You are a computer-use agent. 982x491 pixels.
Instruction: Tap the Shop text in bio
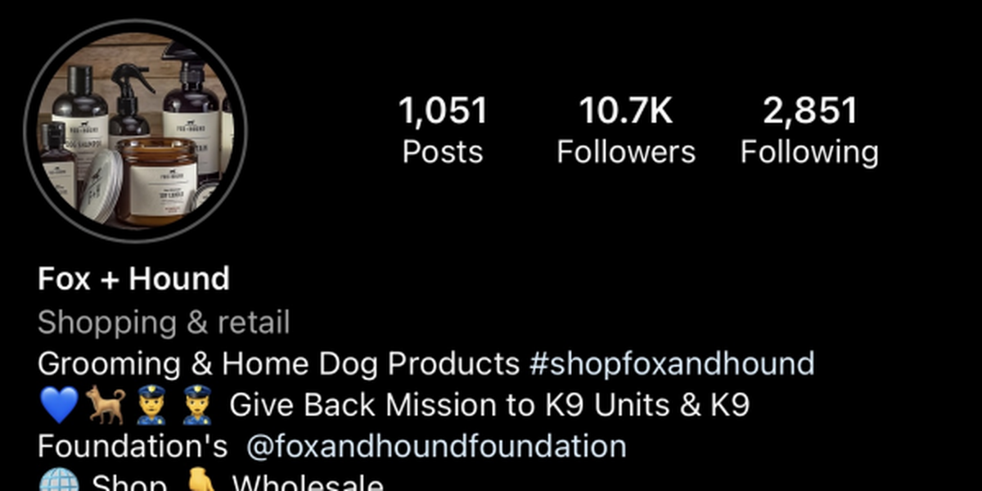pos(129,483)
